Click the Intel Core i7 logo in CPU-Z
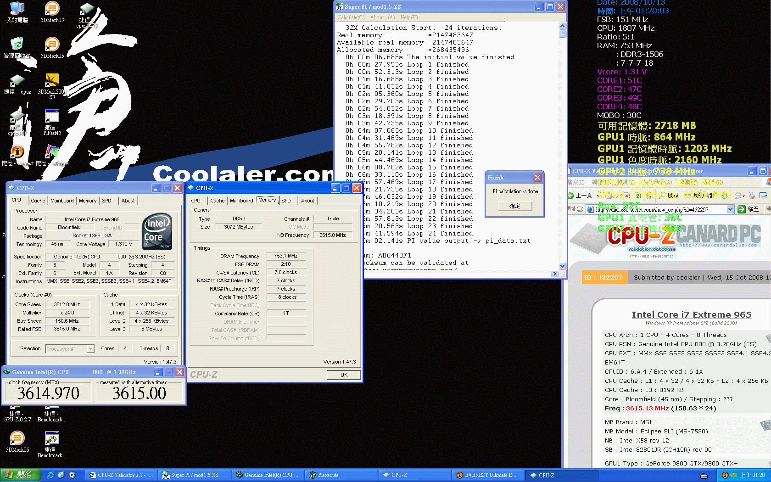Viewport: 771px width, 482px height. [x=157, y=231]
